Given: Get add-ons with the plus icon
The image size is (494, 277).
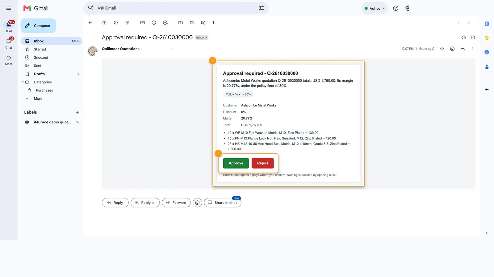Looking at the screenshot, I should tap(487, 90).
